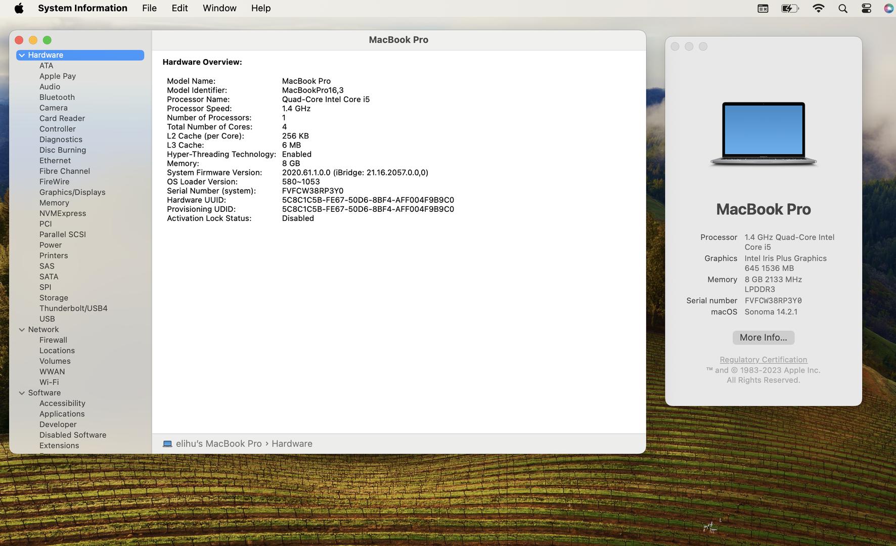
Task: Select Power in the sidebar
Action: 51,245
